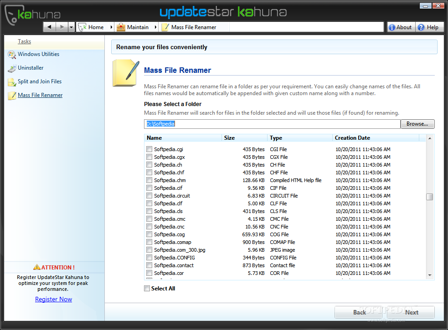The height and width of the screenshot is (330, 448).
Task: Click the Next button
Action: 412,312
